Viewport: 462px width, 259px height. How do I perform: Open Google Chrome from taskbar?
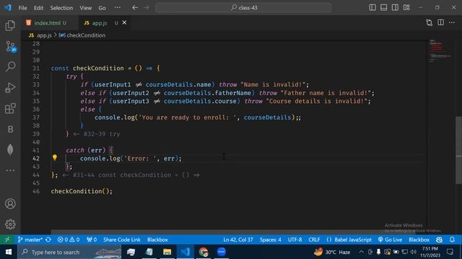point(204,252)
